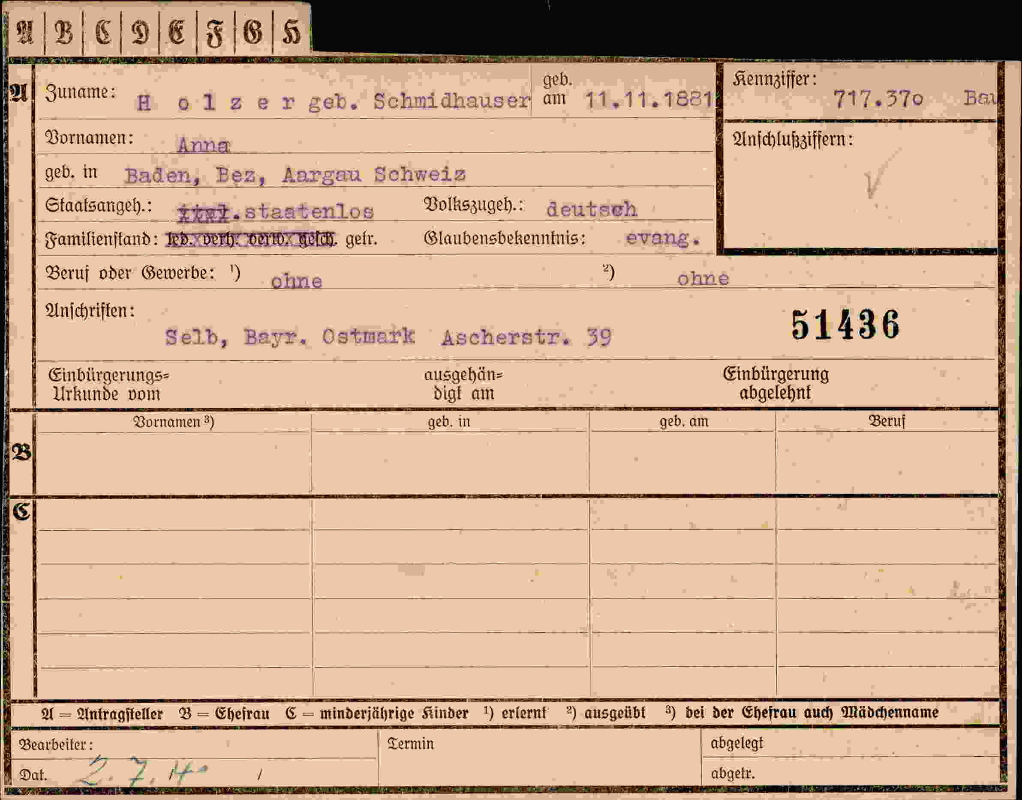The image size is (1022, 800).
Task: Click the 'Anschriften:' label
Action: click(90, 310)
